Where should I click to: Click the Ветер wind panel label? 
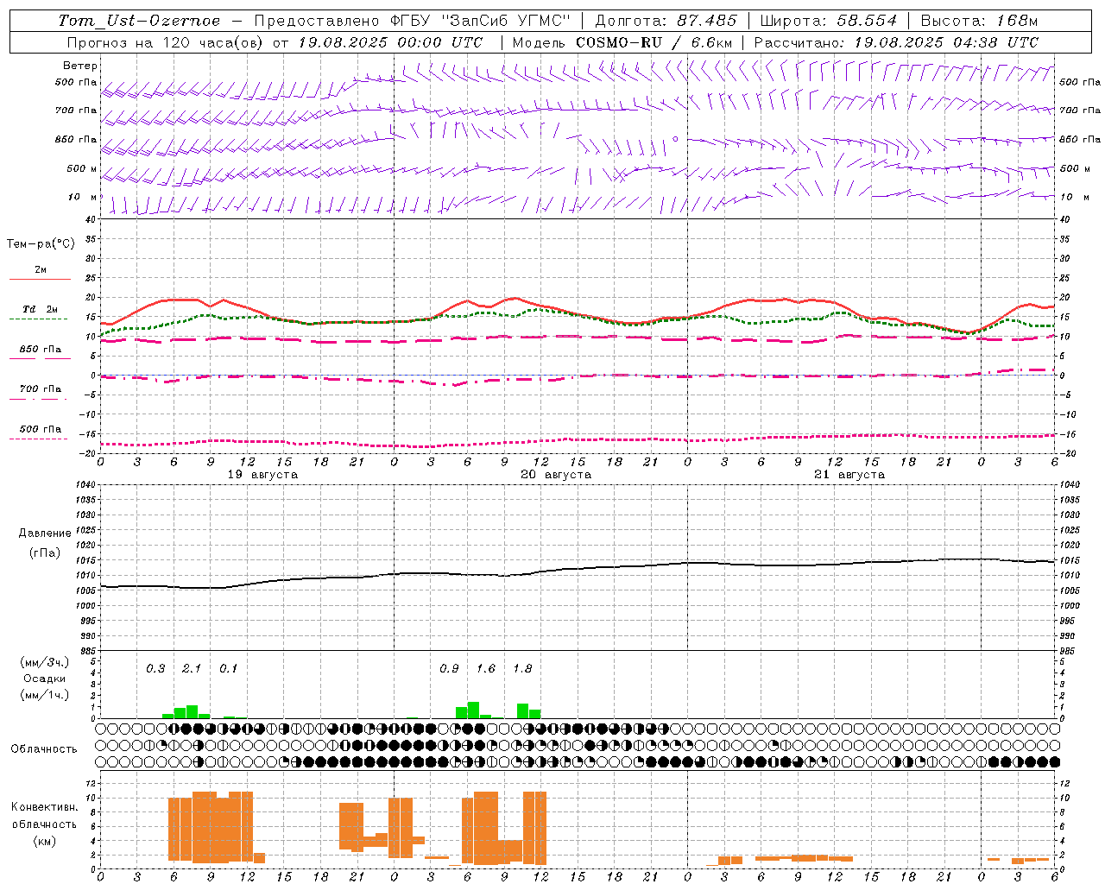(x=80, y=66)
